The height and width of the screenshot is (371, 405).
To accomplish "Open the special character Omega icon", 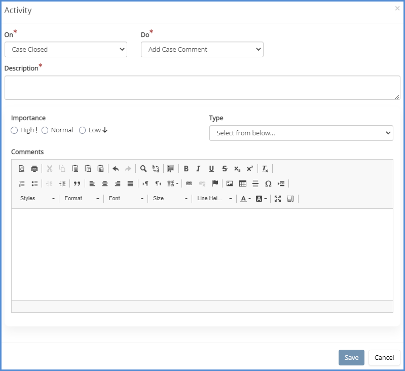I will point(268,183).
